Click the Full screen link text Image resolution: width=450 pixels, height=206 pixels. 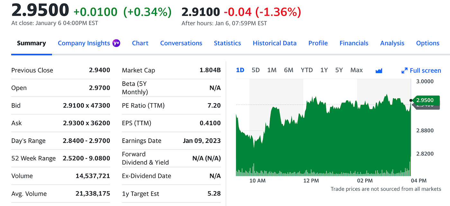tap(425, 70)
